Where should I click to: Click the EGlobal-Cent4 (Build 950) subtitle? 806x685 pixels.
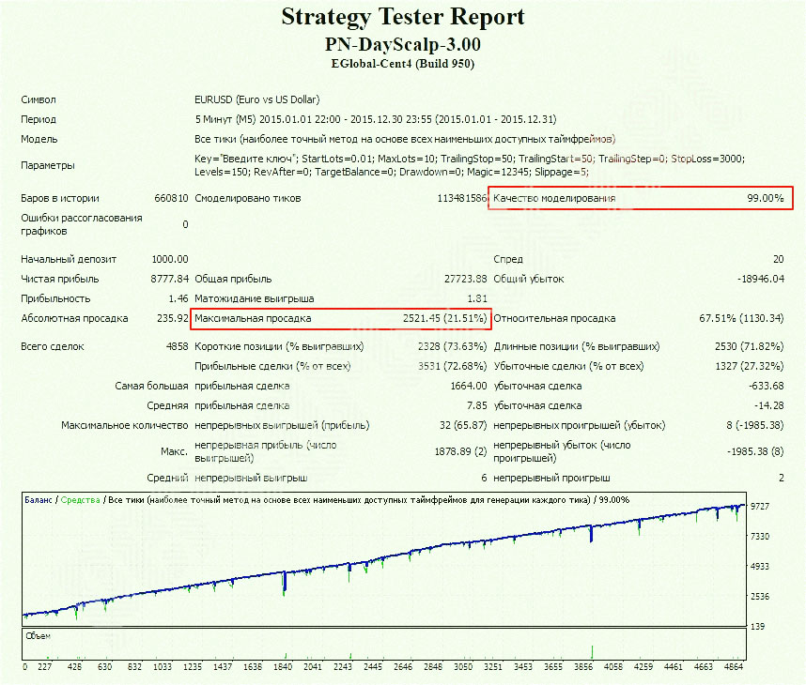pos(402,64)
